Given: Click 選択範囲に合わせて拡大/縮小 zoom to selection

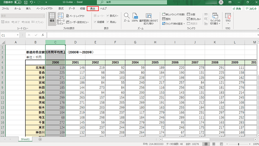Looking at the screenshot, I should coord(148,19).
